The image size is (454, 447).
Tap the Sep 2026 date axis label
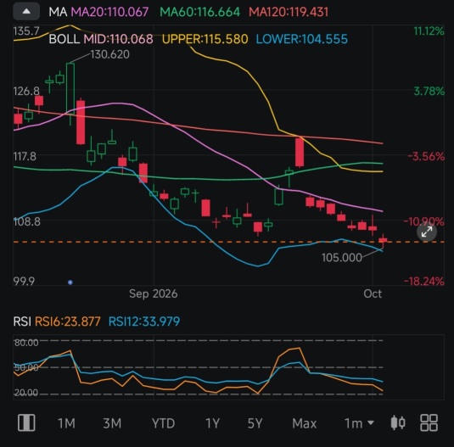click(153, 293)
